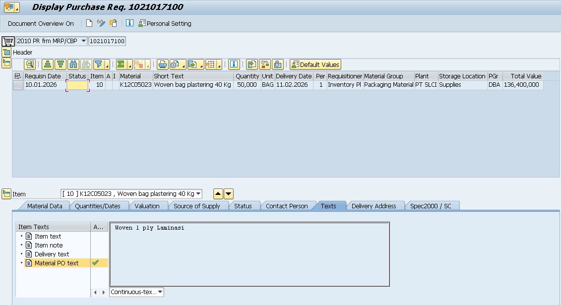561x305 pixels.
Task: Click the Other Purchase Requisition icon
Action: (114, 23)
